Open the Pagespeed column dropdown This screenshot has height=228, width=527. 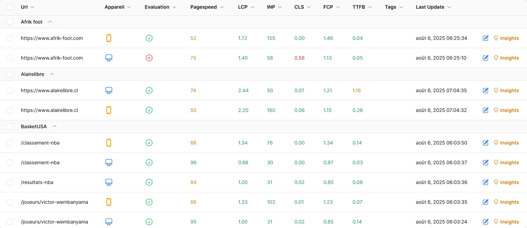[x=222, y=7]
